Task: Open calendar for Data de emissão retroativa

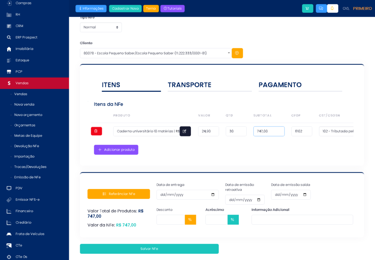Action: (x=259, y=200)
